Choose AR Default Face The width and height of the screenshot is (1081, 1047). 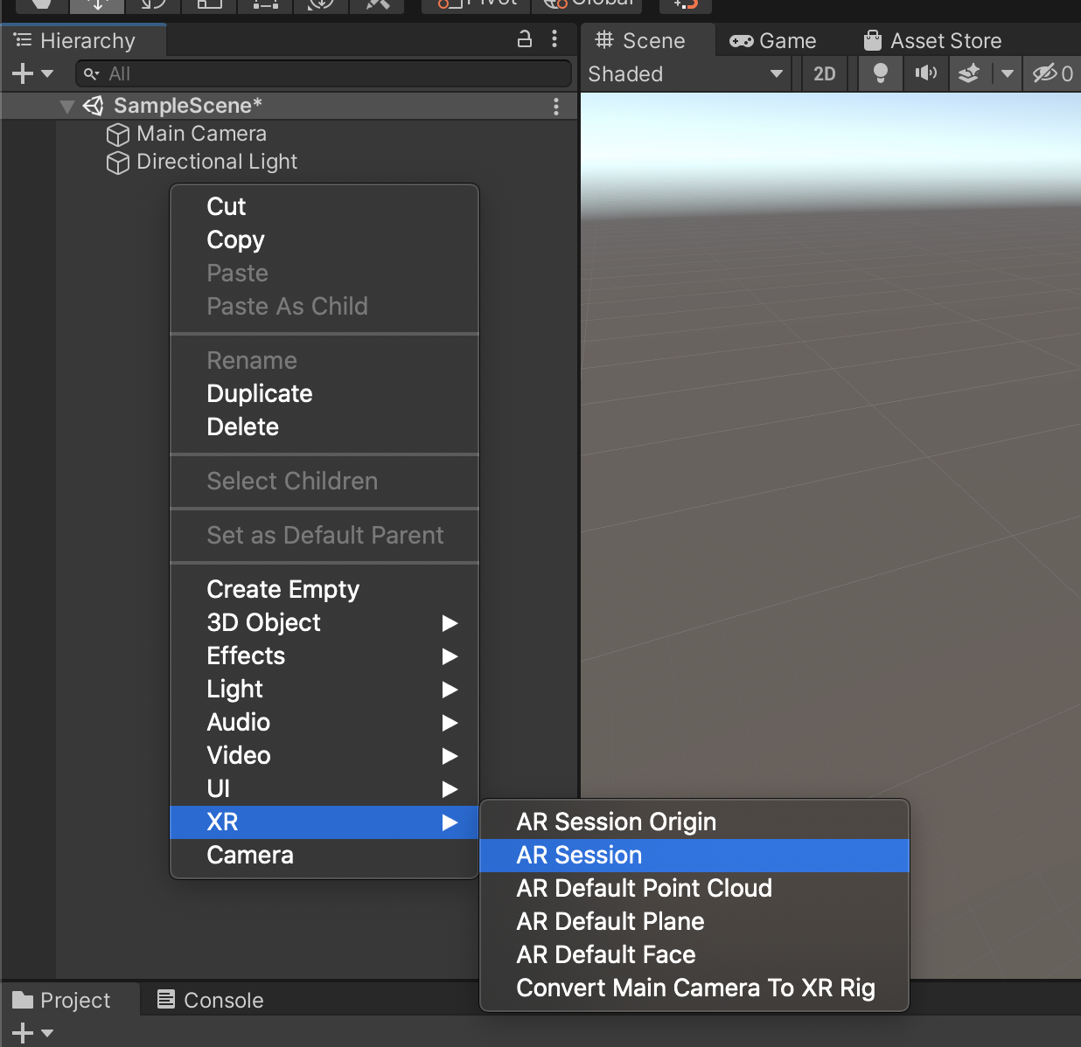(x=694, y=954)
